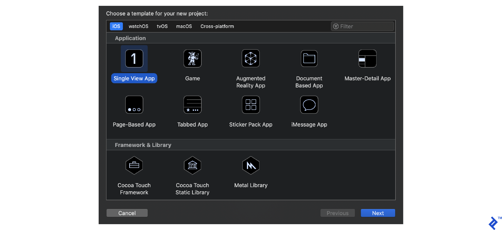
Task: Click the filter icon in search field
Action: 336,26
